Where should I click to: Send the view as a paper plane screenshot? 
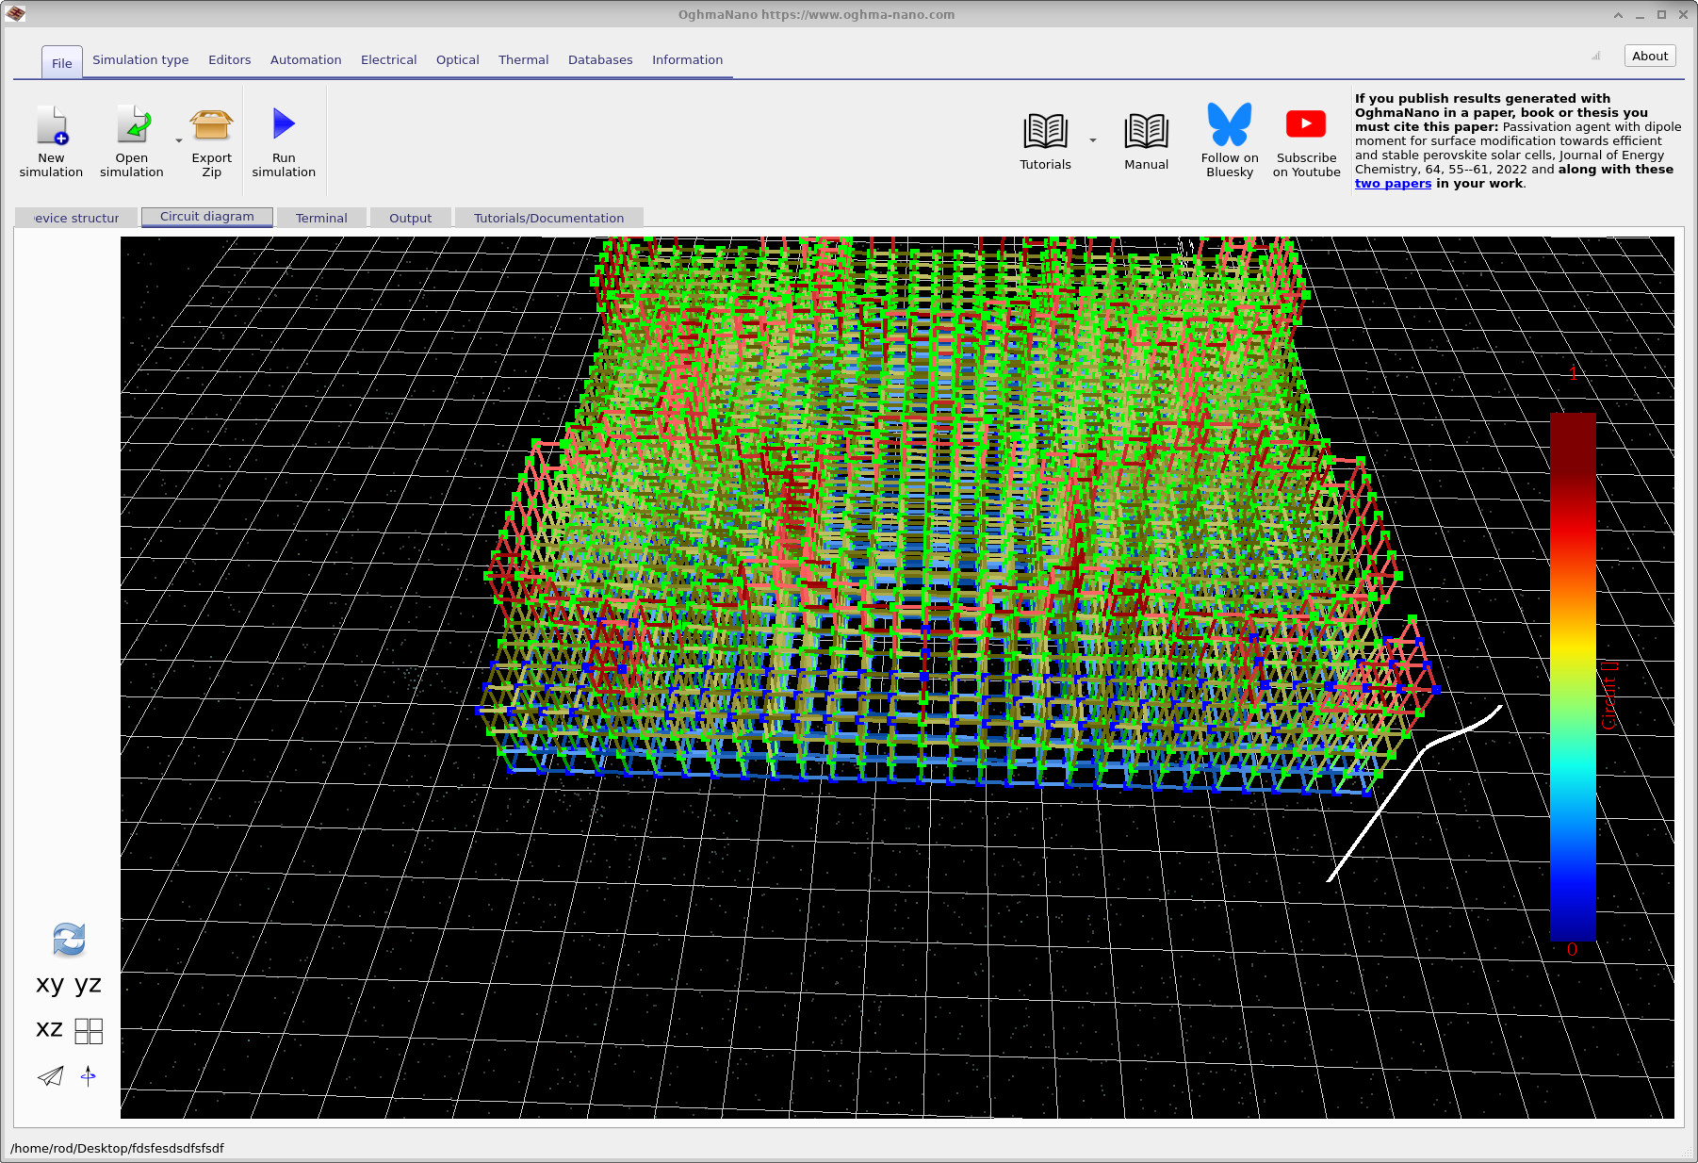[50, 1075]
